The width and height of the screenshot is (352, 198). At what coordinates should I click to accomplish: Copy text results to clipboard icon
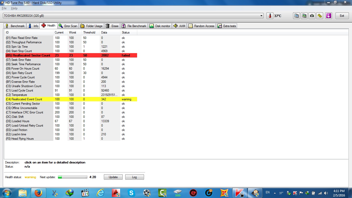[x=297, y=16]
